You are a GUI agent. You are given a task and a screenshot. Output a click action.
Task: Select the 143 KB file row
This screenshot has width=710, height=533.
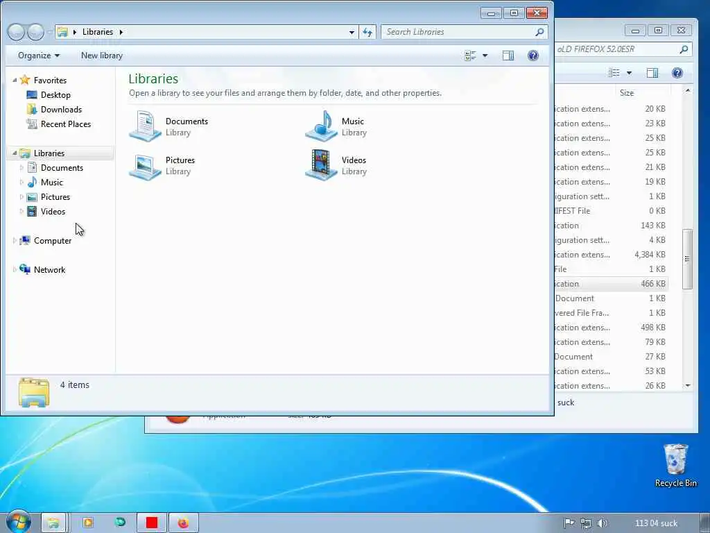[x=611, y=226]
